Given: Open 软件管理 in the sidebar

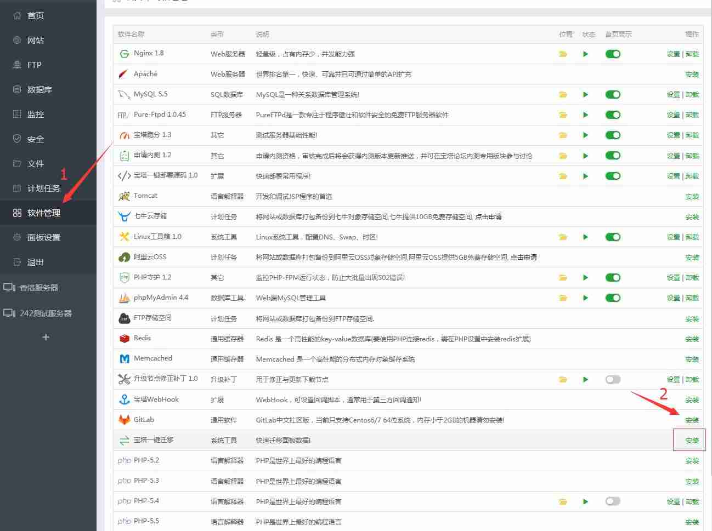Looking at the screenshot, I should (x=47, y=213).
